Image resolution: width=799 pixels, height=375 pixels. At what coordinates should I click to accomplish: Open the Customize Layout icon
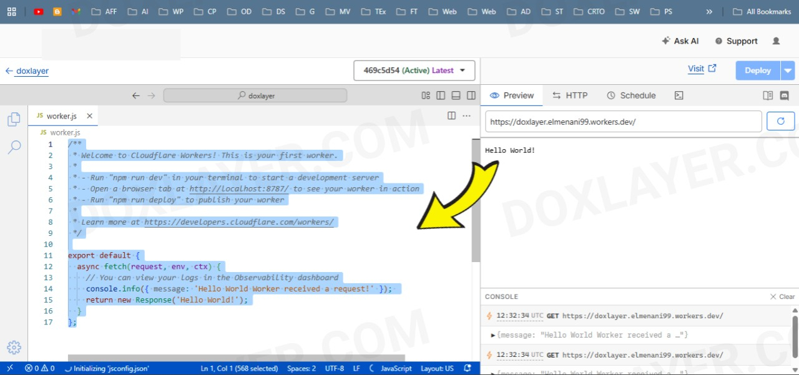[426, 95]
